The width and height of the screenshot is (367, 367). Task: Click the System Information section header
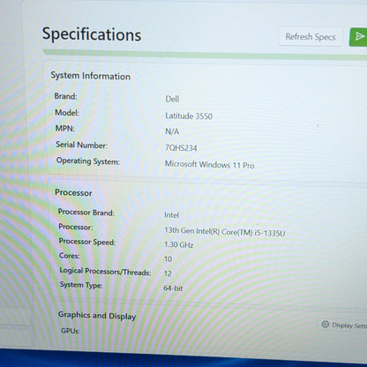coord(90,76)
